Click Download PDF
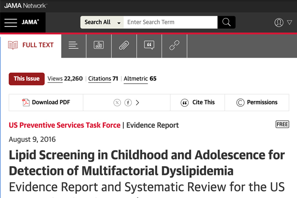The width and height of the screenshot is (297, 198). (46, 103)
